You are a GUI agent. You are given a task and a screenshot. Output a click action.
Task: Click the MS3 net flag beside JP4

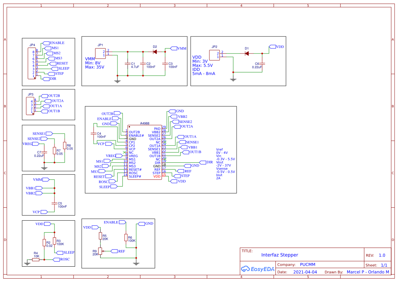coord(55,58)
